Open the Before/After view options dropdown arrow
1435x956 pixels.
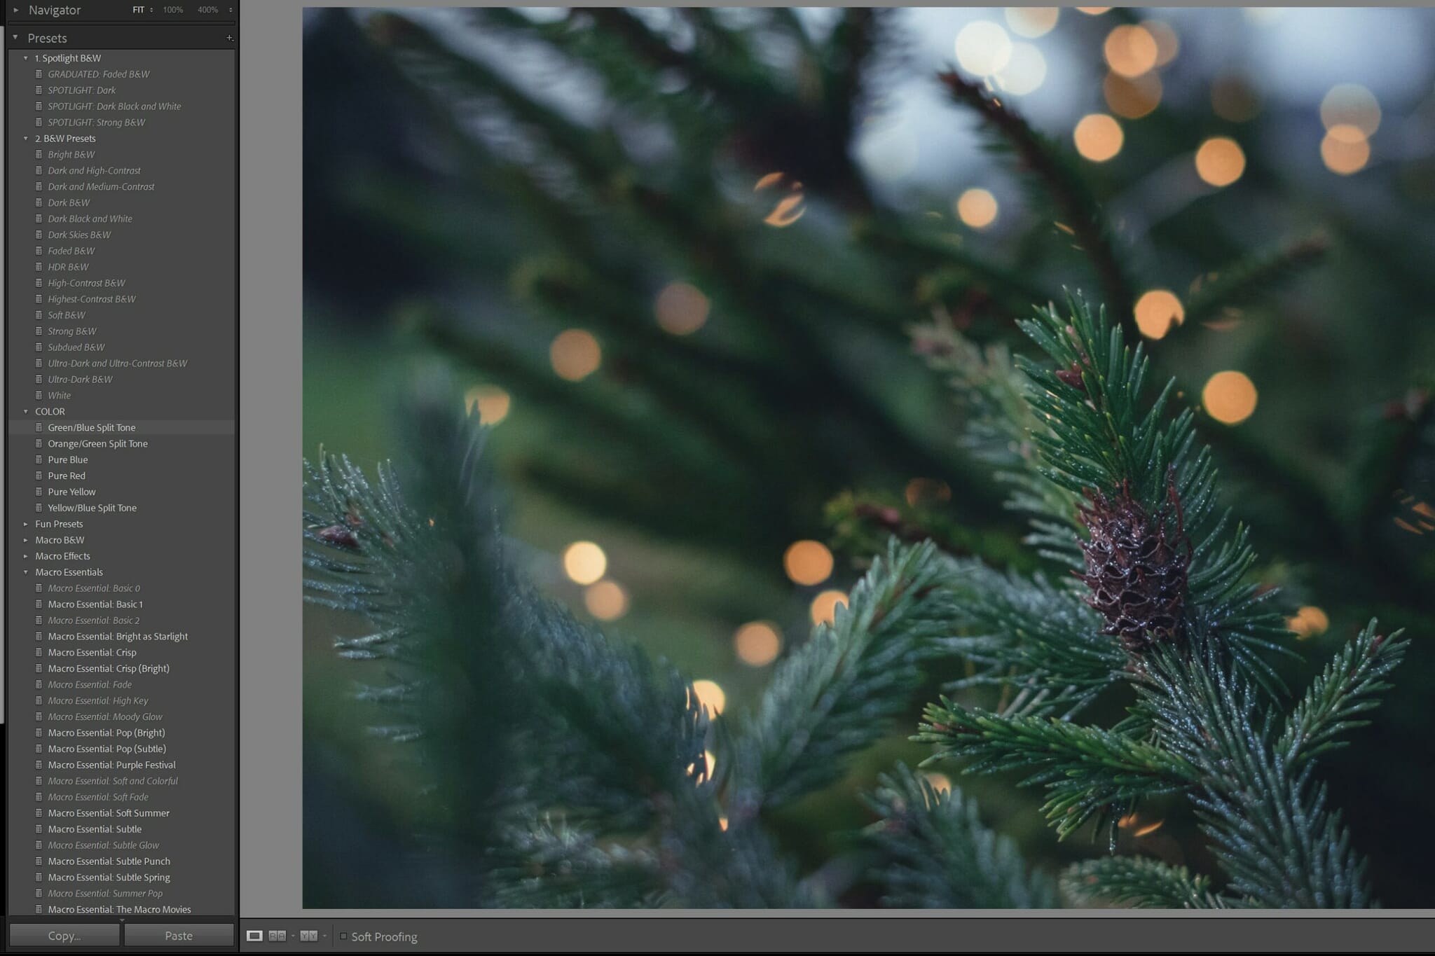pyautogui.click(x=324, y=936)
